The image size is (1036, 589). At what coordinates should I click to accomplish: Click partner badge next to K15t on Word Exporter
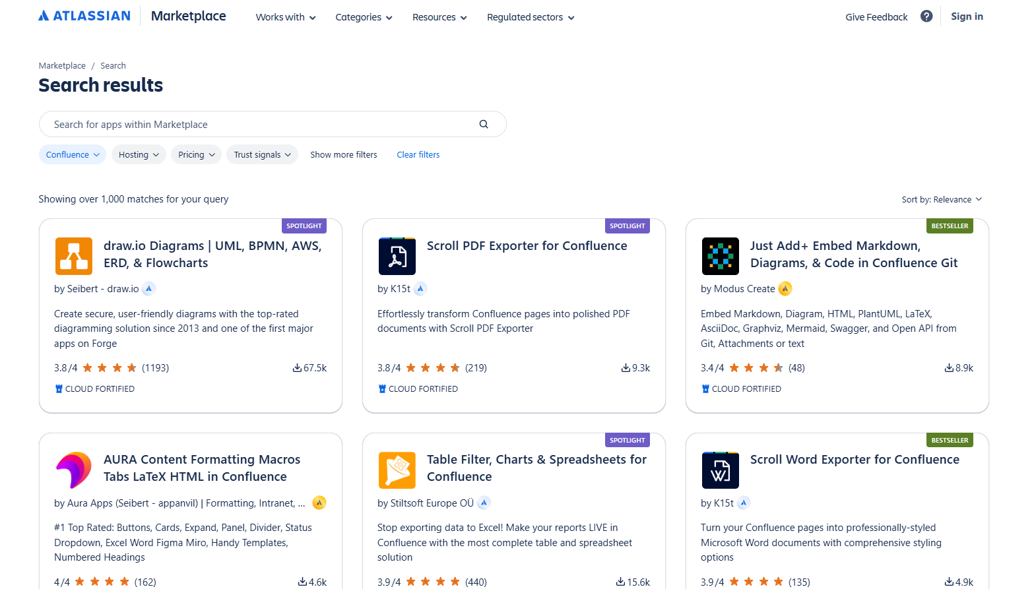[x=744, y=503]
